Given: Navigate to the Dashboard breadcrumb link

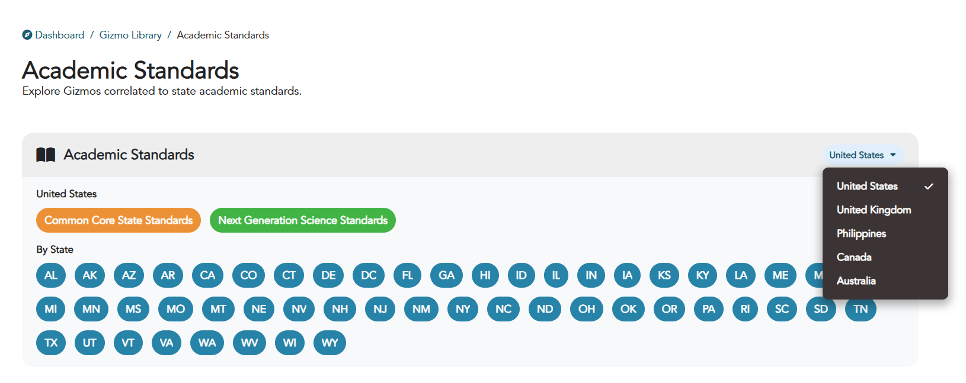Looking at the screenshot, I should (59, 35).
